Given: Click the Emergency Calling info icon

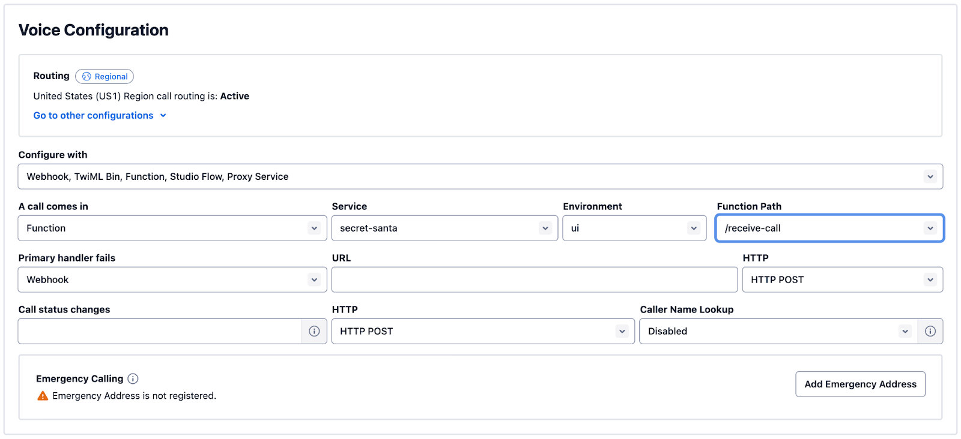Looking at the screenshot, I should pyautogui.click(x=133, y=378).
